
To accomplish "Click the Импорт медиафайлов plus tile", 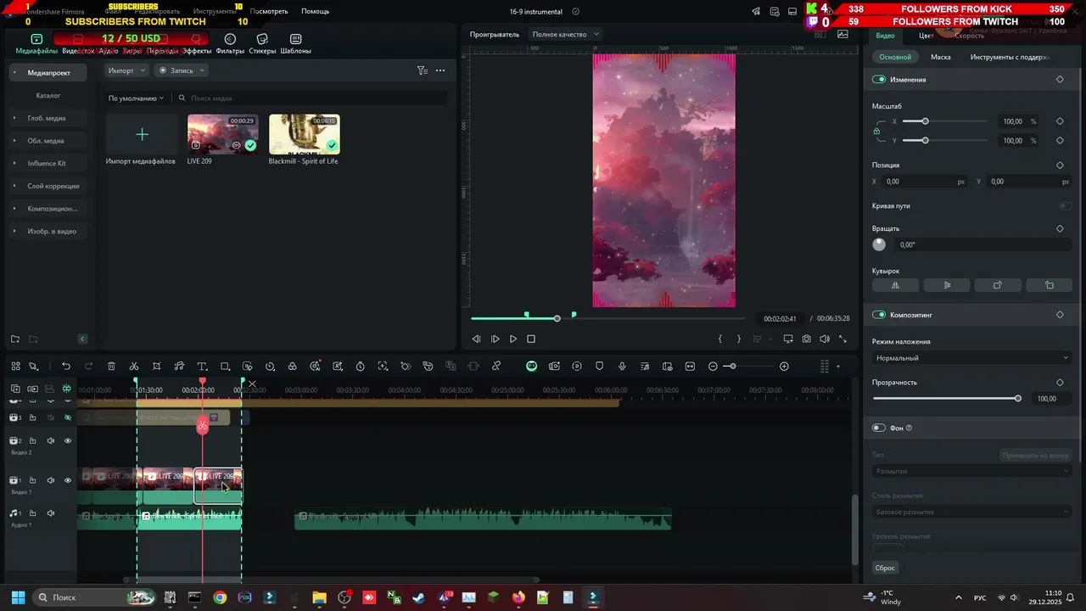I will click(142, 134).
